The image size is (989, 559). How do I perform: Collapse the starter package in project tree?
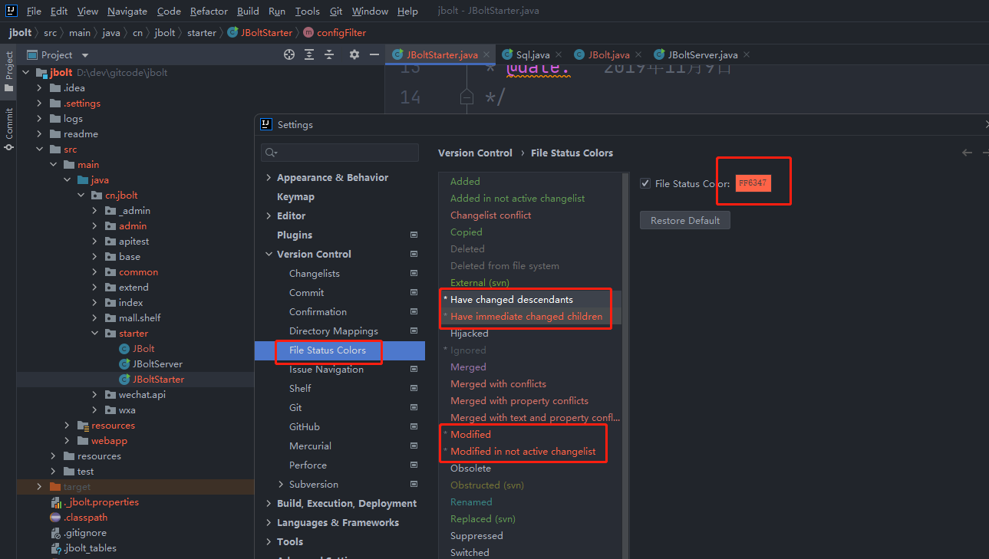point(94,333)
